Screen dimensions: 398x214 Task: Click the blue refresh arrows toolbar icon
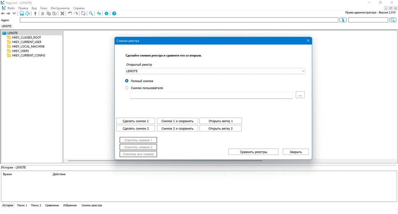pyautogui.click(x=99, y=14)
